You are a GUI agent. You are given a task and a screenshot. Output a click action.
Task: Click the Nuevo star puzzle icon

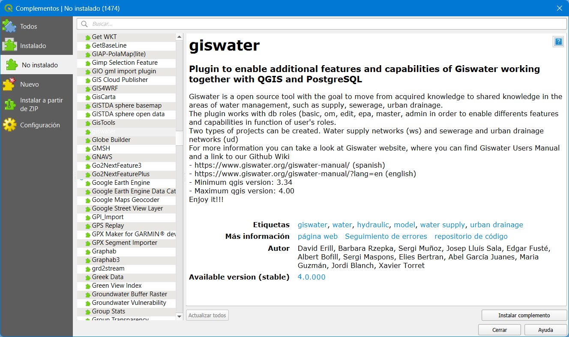(x=9, y=84)
